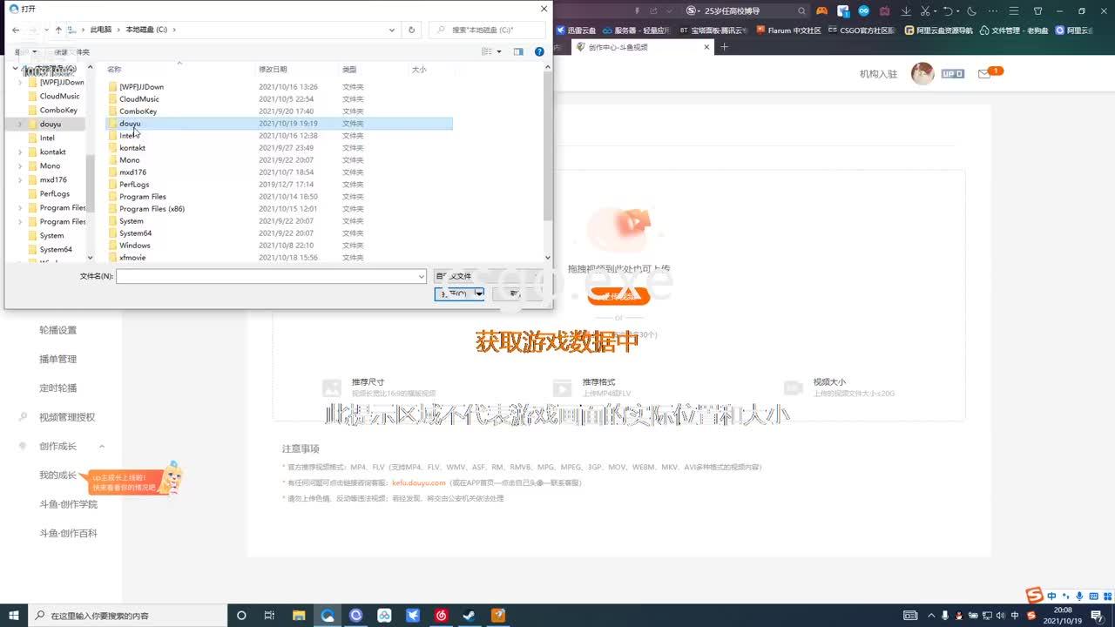The image size is (1115, 627).
Task: Open the game controller toolbar icon
Action: coord(821,11)
